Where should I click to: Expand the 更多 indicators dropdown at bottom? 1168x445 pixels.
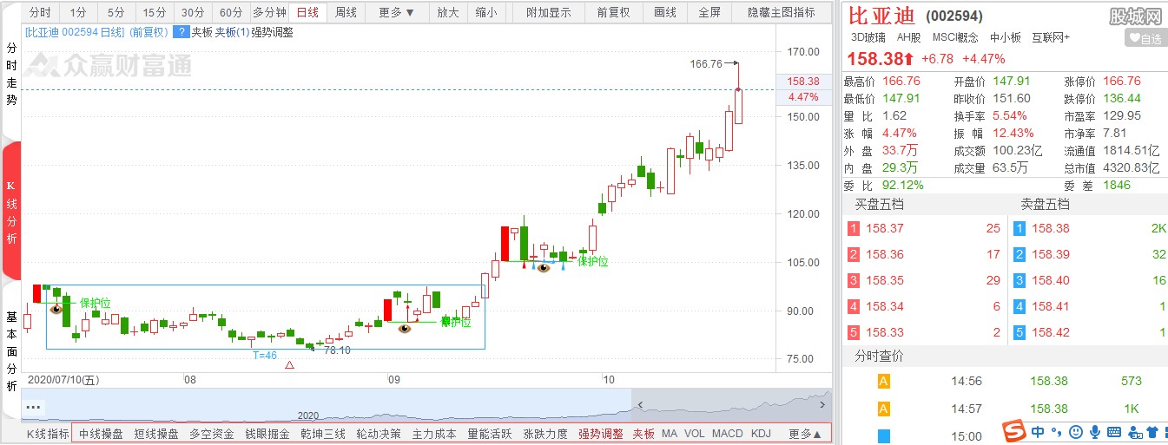(x=805, y=434)
